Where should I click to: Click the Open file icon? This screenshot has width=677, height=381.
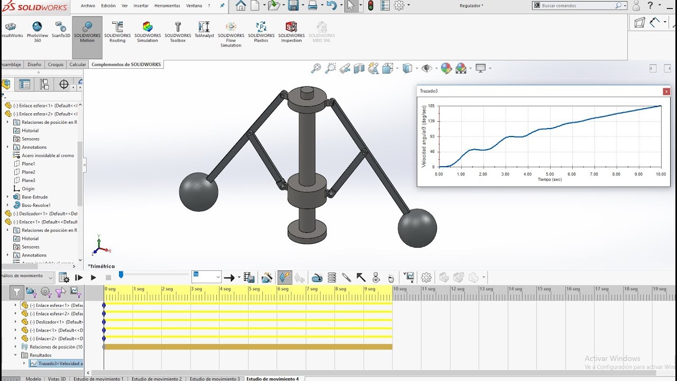(273, 6)
